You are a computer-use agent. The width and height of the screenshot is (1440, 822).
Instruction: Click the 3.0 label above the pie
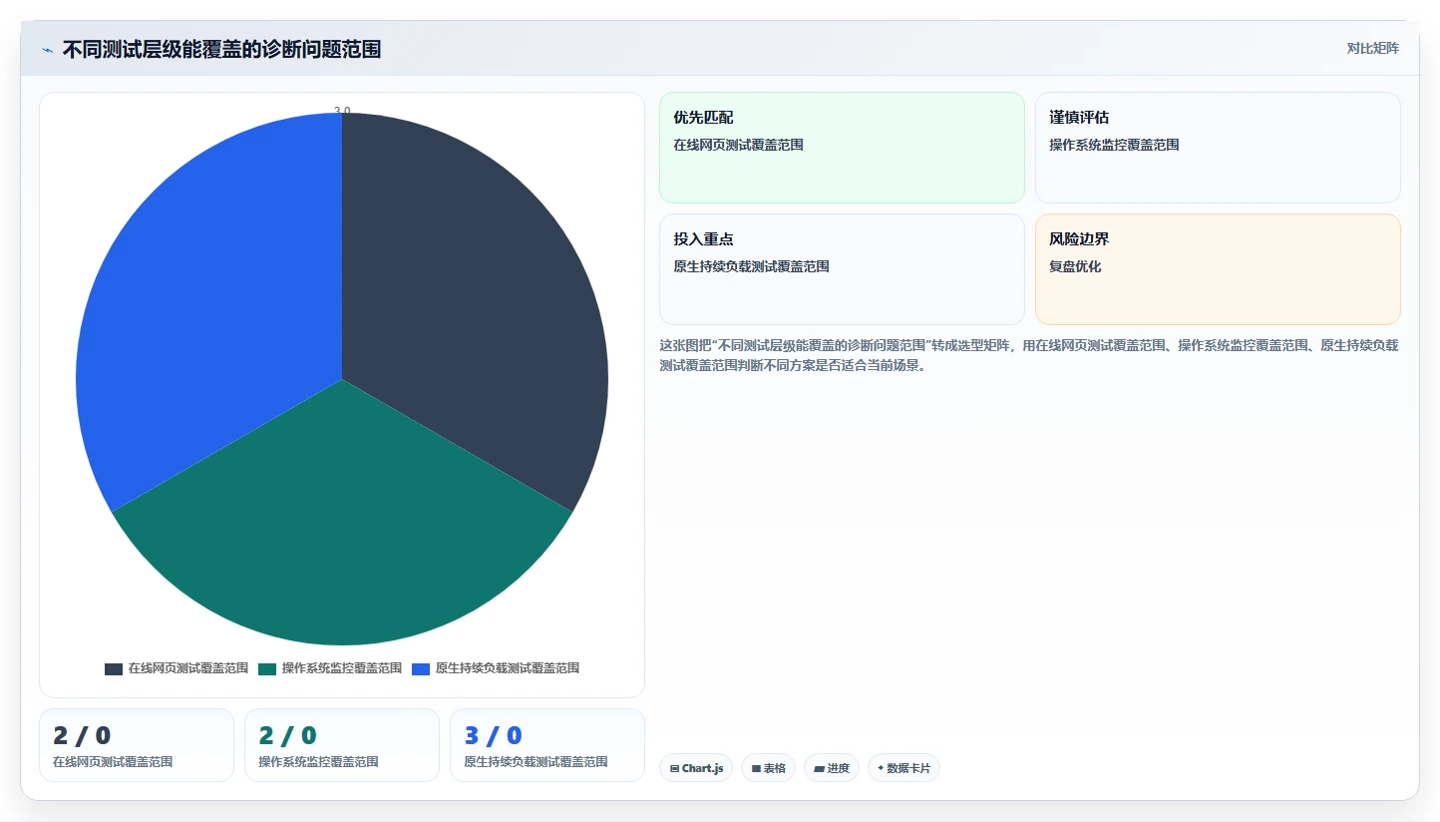[x=342, y=112]
